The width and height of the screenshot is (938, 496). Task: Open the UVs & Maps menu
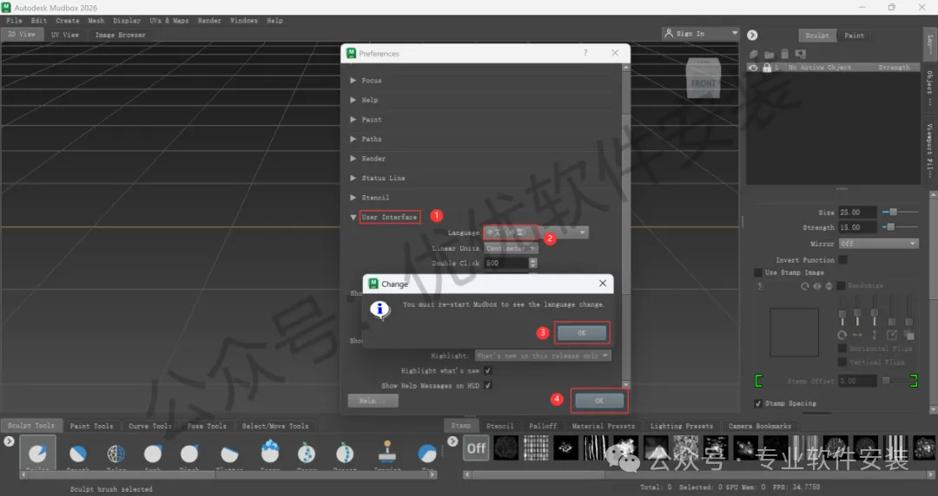click(x=168, y=20)
